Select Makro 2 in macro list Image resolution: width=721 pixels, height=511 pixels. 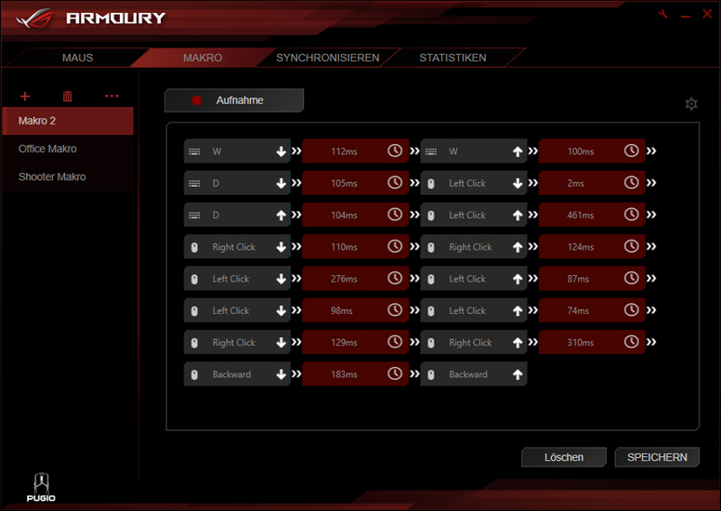(x=68, y=121)
